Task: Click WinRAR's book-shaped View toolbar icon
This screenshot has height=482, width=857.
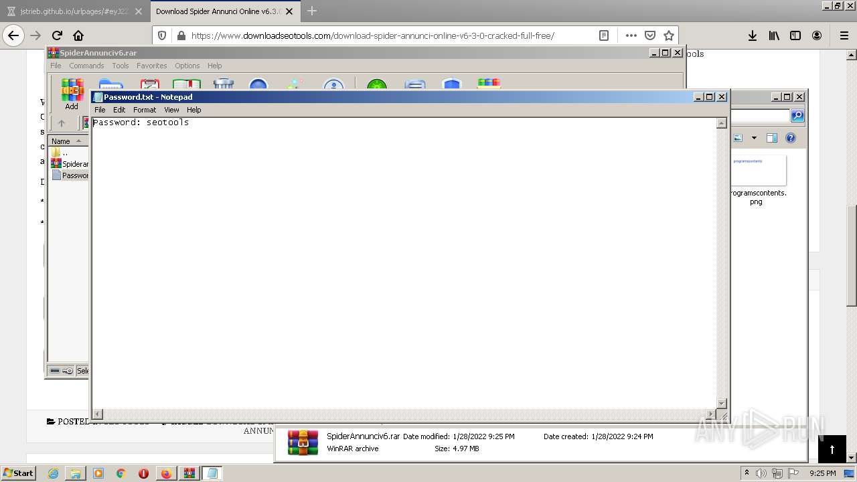Action: pos(187,84)
